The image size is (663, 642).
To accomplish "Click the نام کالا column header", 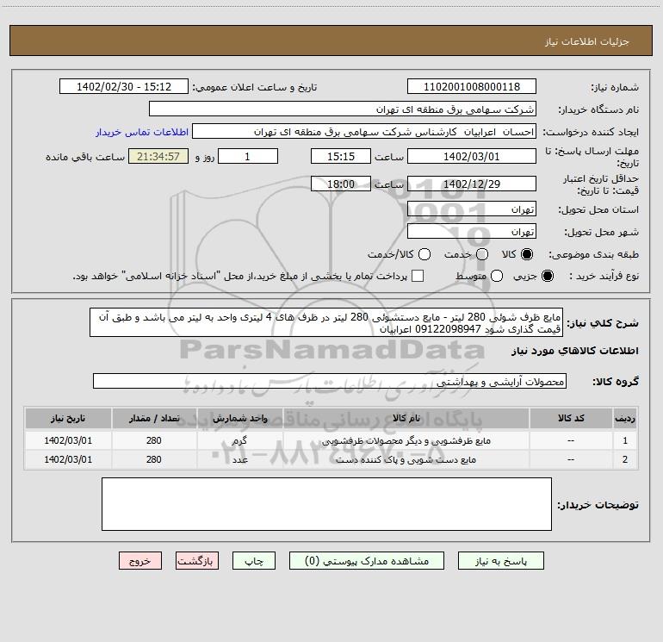I will coord(406,418).
